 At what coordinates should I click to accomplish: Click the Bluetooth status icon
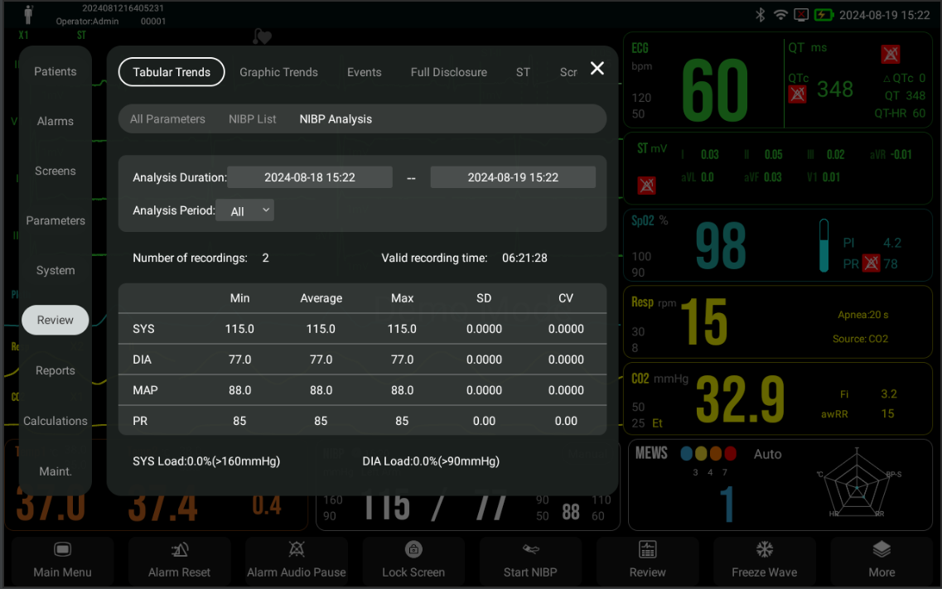[x=761, y=14]
